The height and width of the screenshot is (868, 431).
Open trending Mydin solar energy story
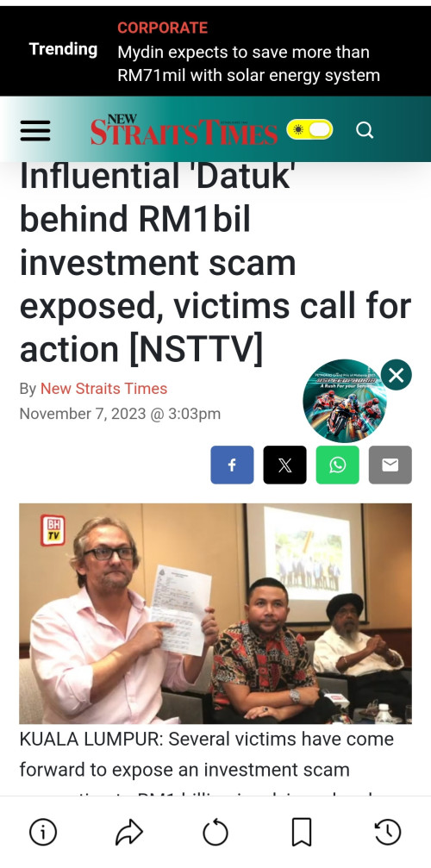click(x=248, y=64)
